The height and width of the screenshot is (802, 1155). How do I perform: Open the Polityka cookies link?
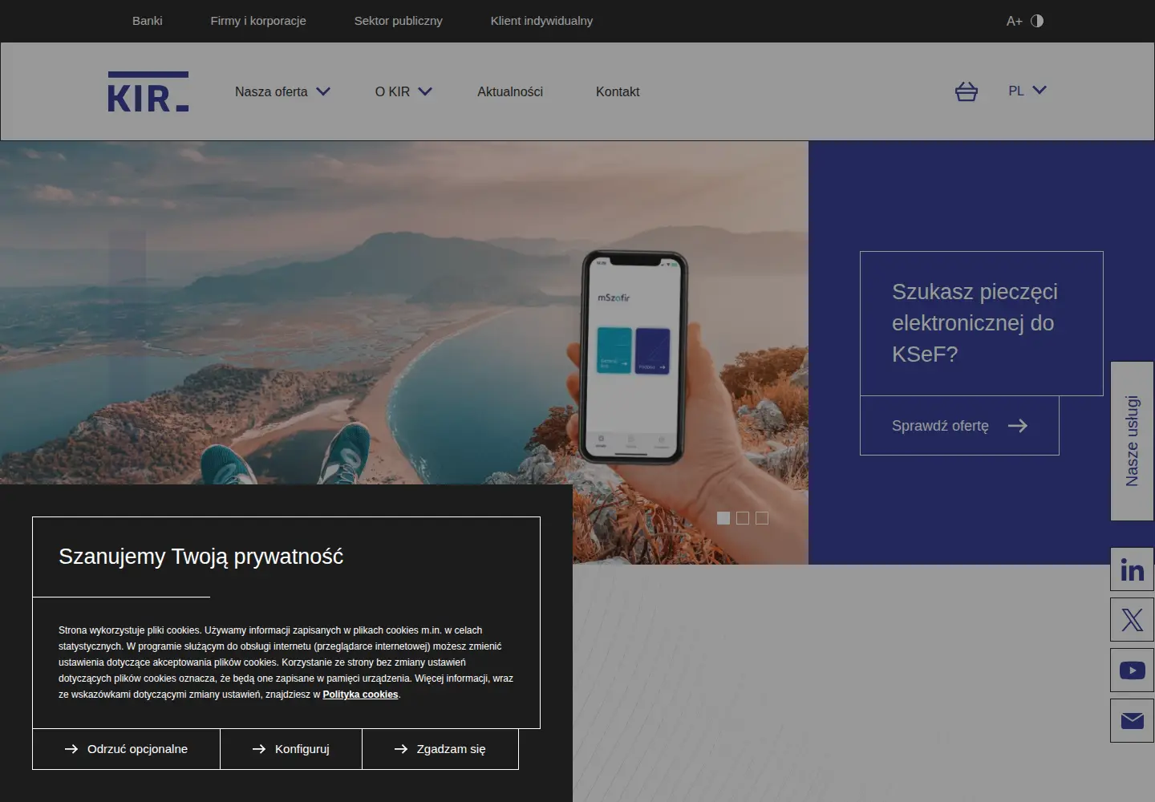pos(360,695)
